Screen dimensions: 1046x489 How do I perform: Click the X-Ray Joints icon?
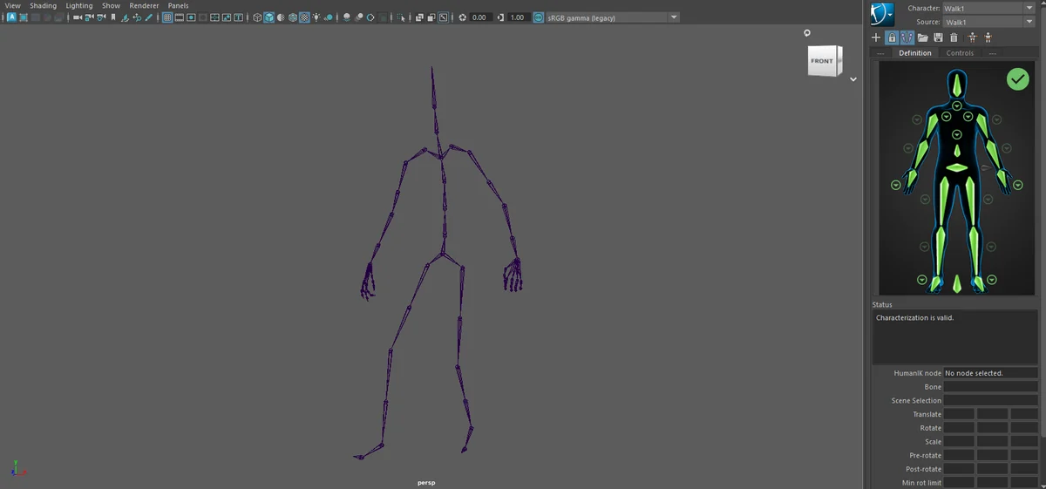pyautogui.click(x=443, y=17)
